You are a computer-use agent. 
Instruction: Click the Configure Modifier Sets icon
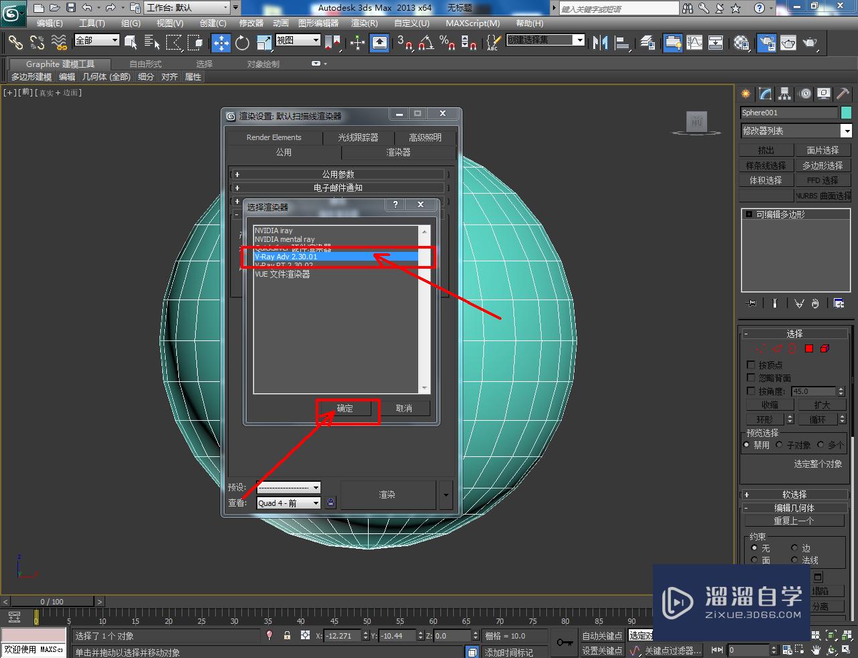[839, 304]
